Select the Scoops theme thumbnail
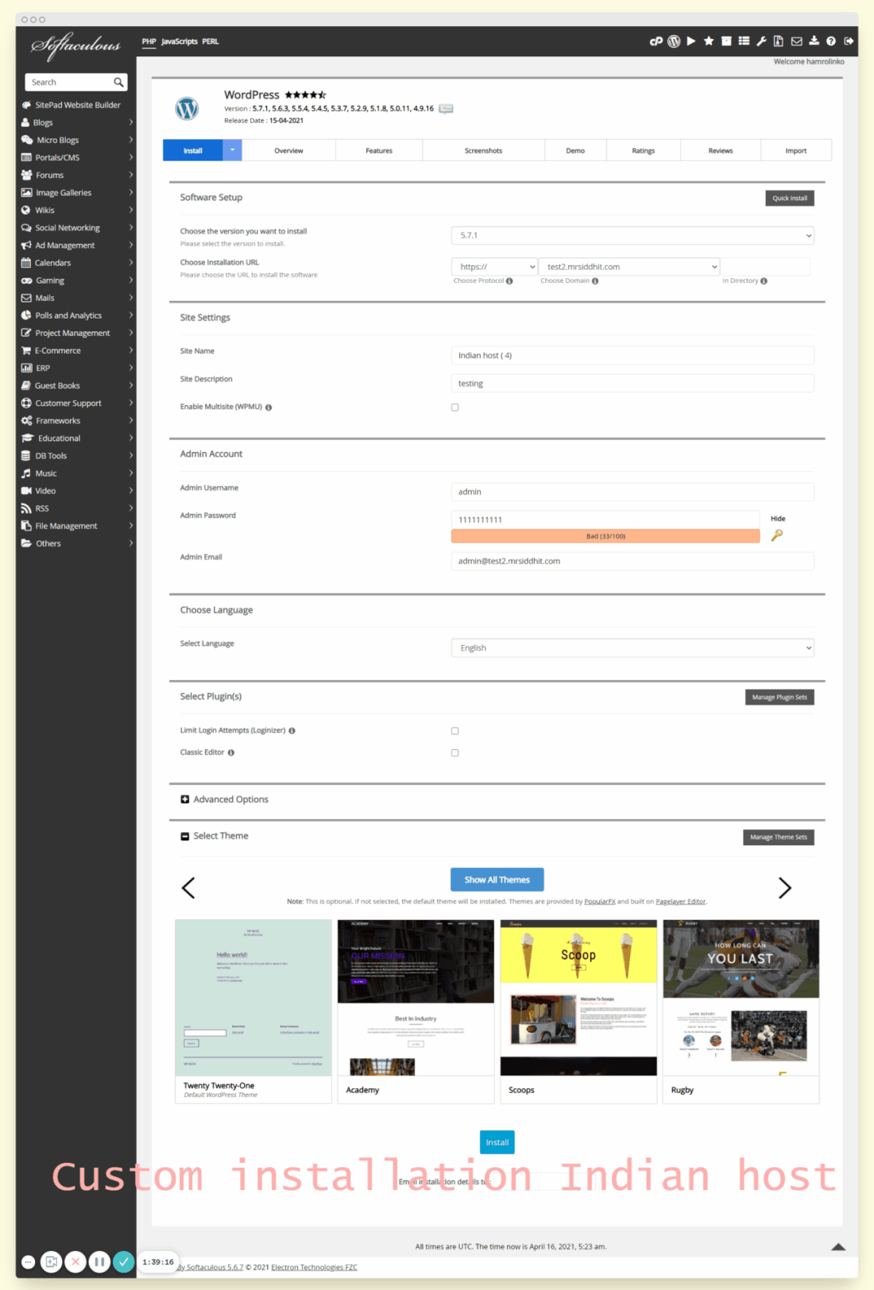 coord(578,998)
